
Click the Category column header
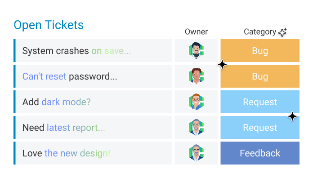260,32
